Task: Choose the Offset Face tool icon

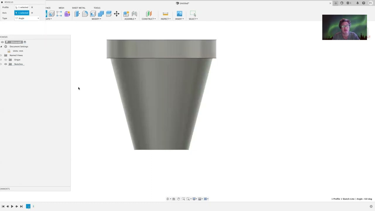Action: click(109, 14)
